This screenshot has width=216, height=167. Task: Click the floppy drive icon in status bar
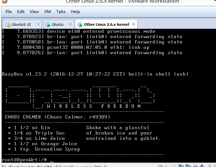(x=174, y=166)
